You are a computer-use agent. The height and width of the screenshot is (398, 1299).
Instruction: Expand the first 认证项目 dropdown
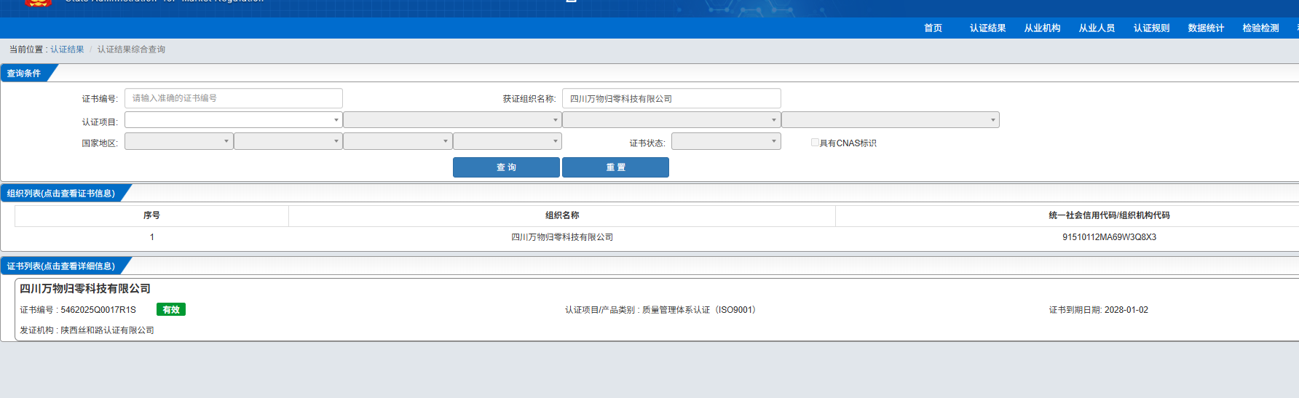tap(234, 120)
